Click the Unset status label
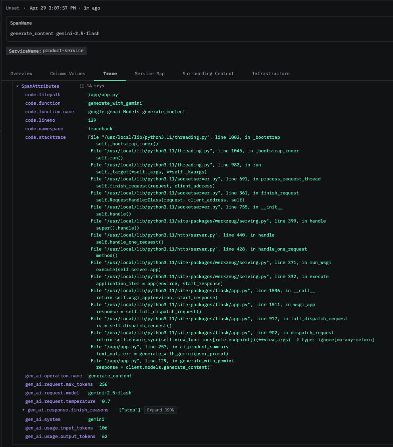This screenshot has height=447, width=393. click(x=13, y=8)
